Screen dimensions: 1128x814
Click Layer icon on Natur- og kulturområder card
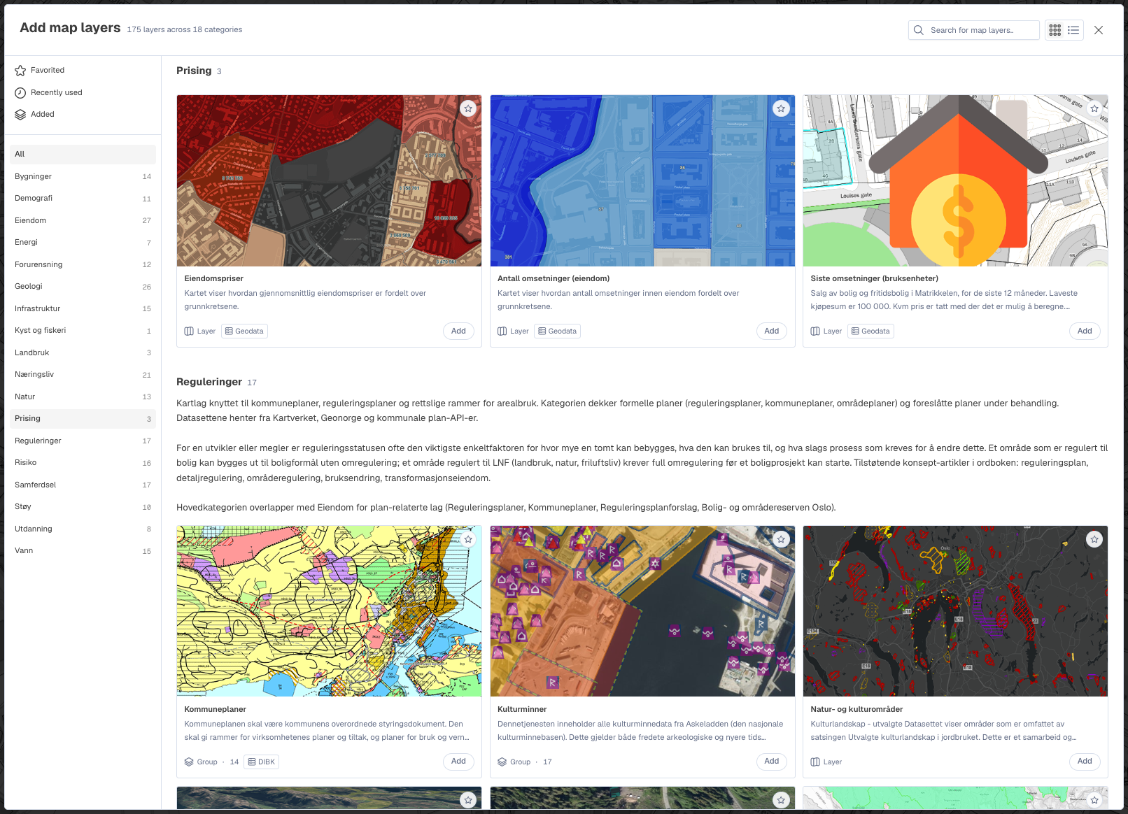[x=815, y=762]
